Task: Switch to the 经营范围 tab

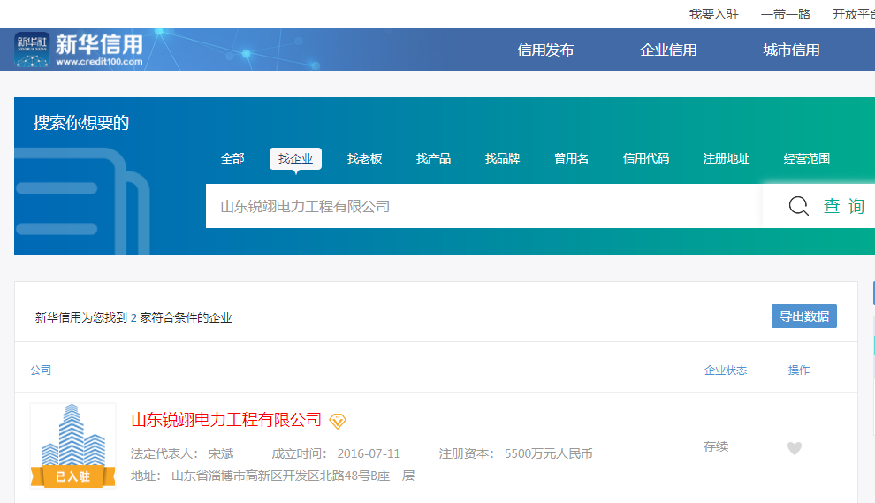Action: 807,158
